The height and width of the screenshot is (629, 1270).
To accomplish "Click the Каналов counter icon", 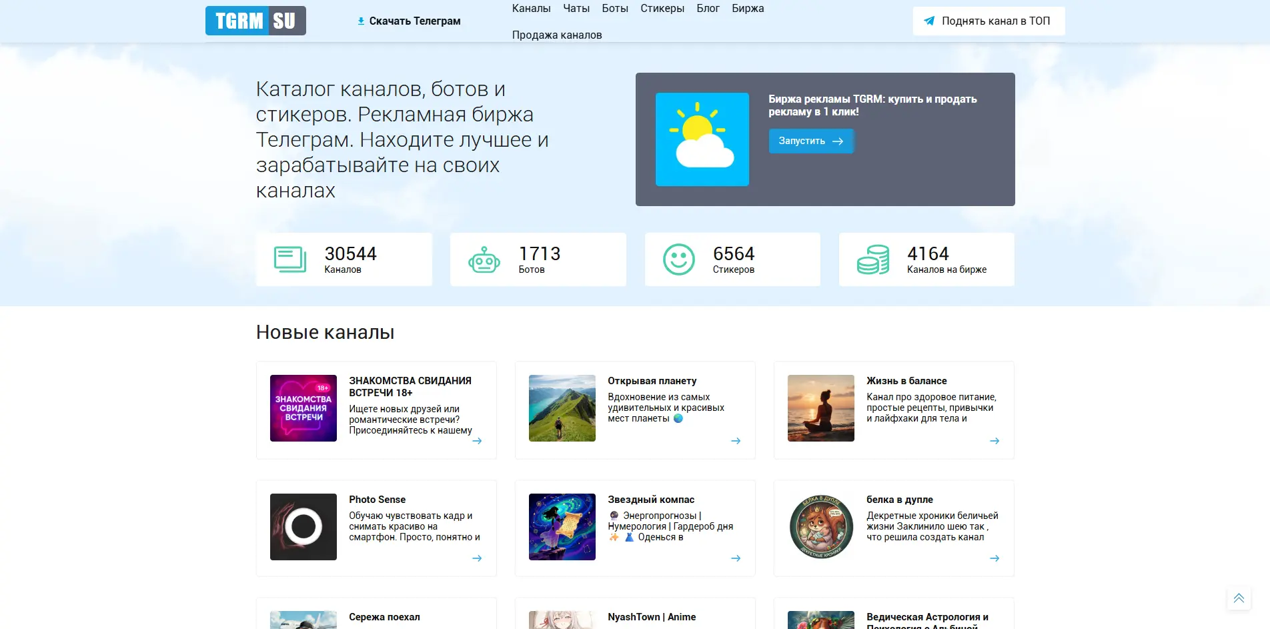I will [x=289, y=259].
